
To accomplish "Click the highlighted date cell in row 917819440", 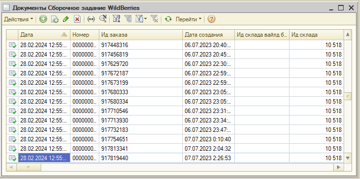I will (44, 158).
